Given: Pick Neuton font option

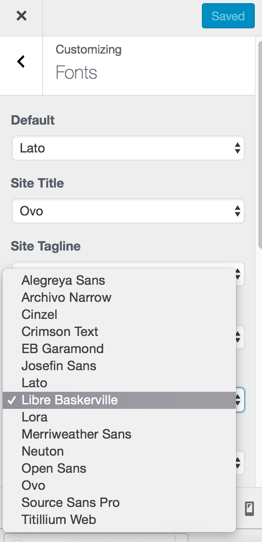Looking at the screenshot, I should (119, 451).
